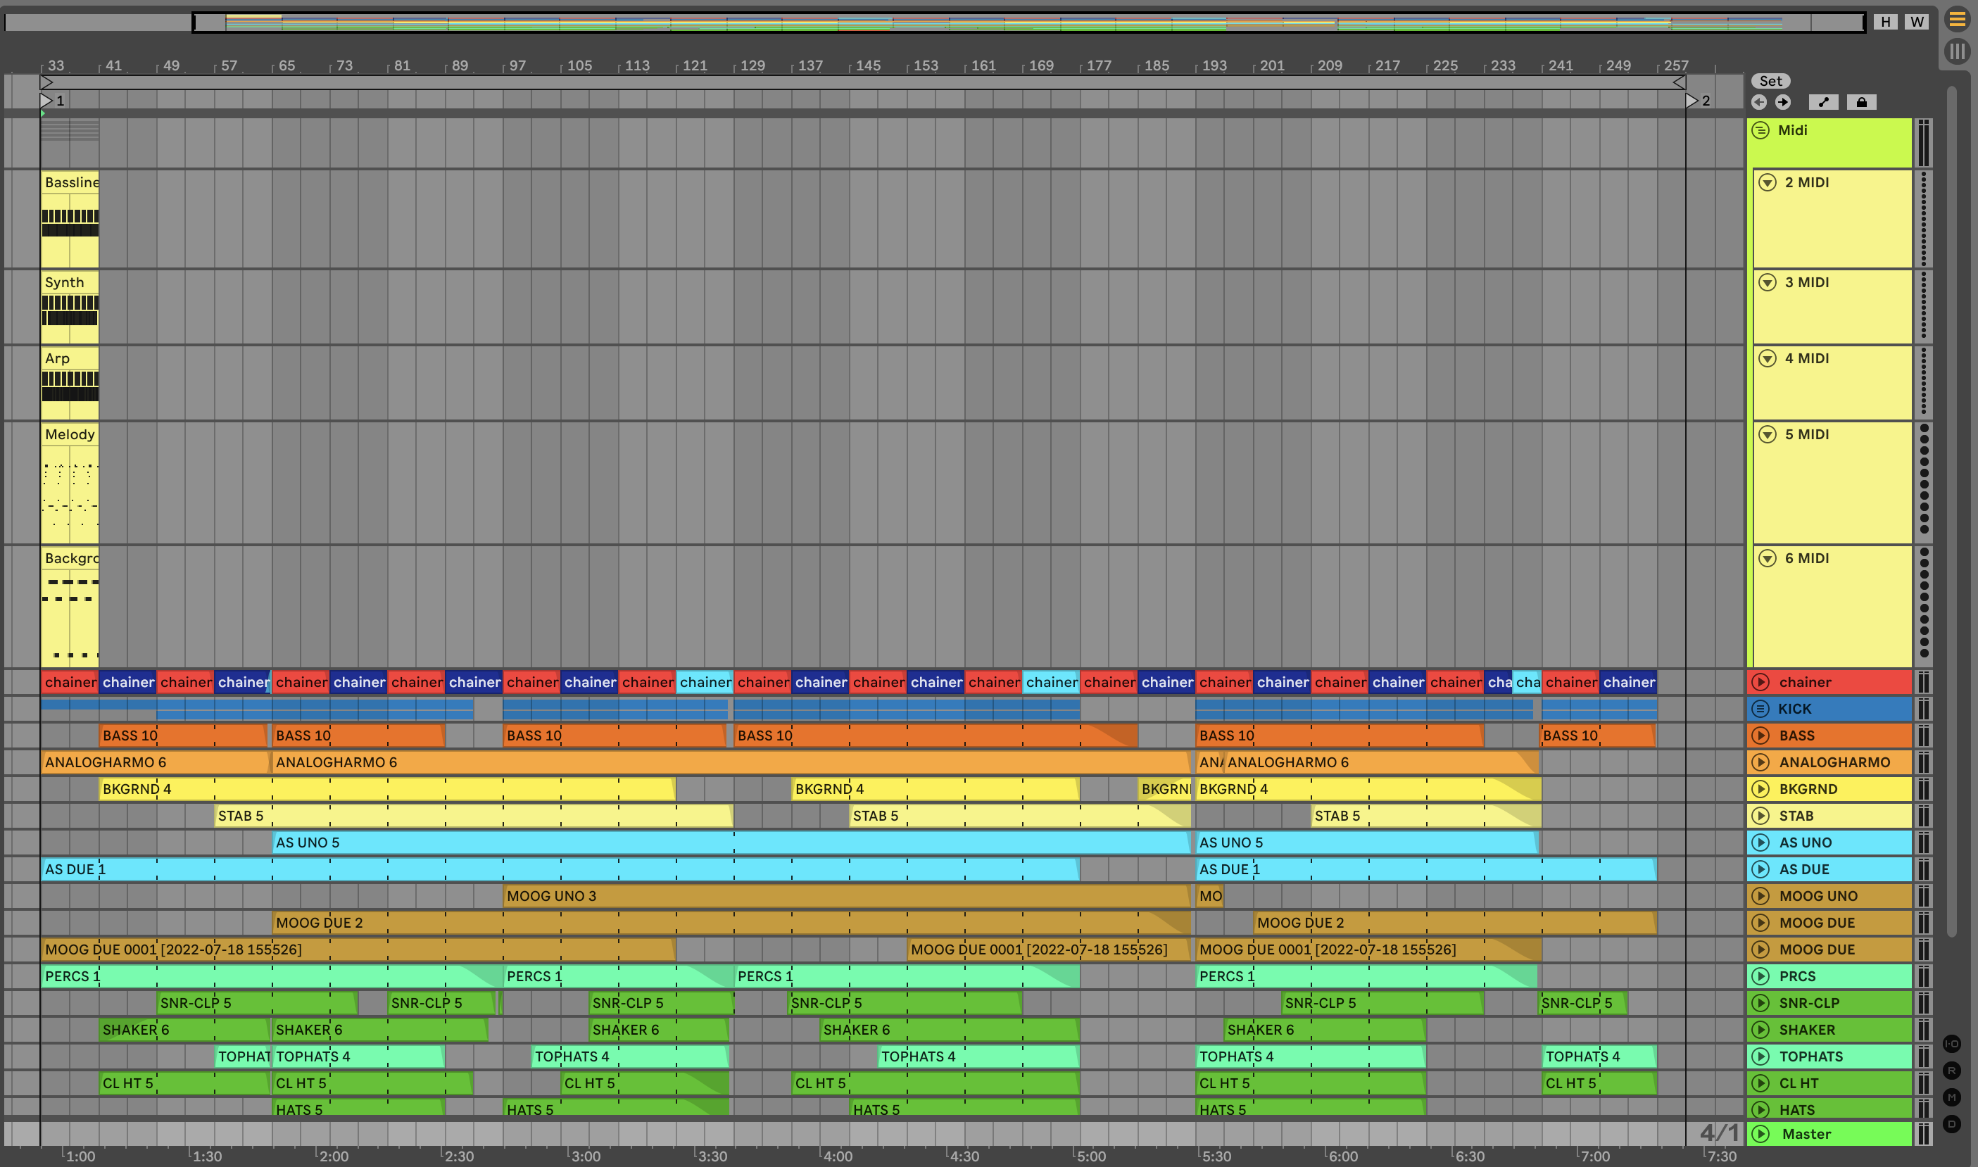The height and width of the screenshot is (1167, 1978).
Task: Show or hide Returns R button
Action: point(1952,1071)
